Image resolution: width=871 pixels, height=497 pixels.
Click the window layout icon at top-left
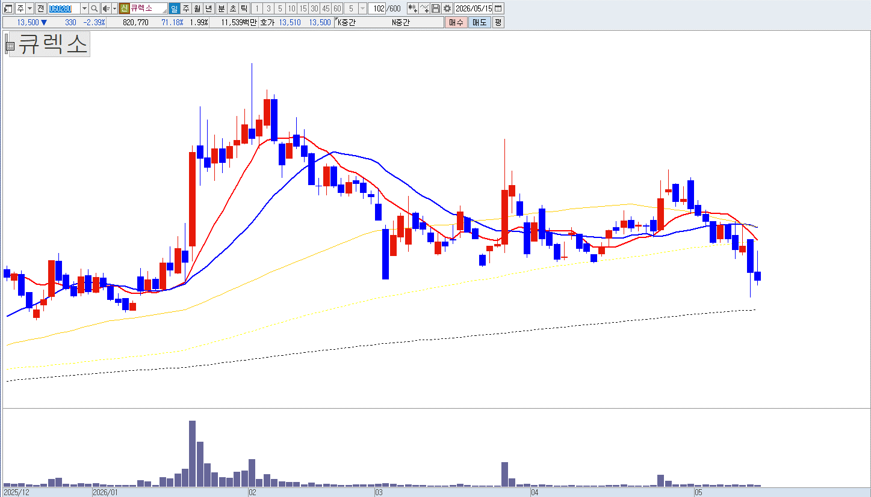[x=8, y=8]
